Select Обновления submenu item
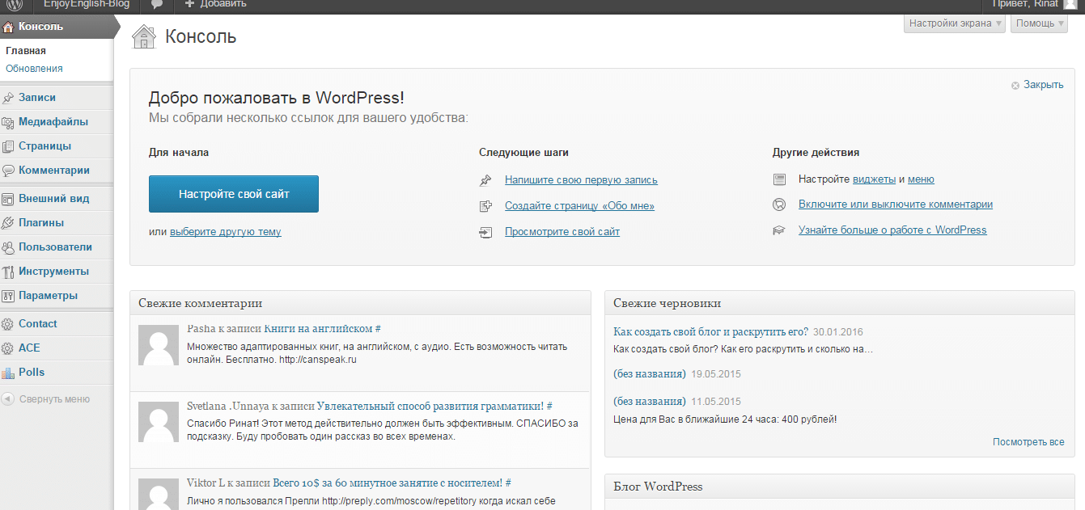This screenshot has width=1085, height=510. click(34, 69)
